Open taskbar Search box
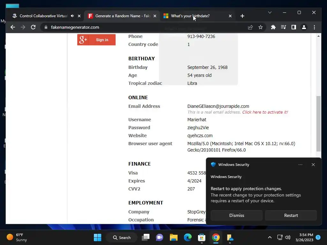Screen dimensions: 327x245 [122, 237]
